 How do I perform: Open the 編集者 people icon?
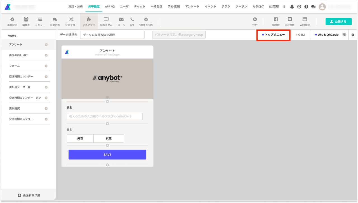tap(26, 19)
